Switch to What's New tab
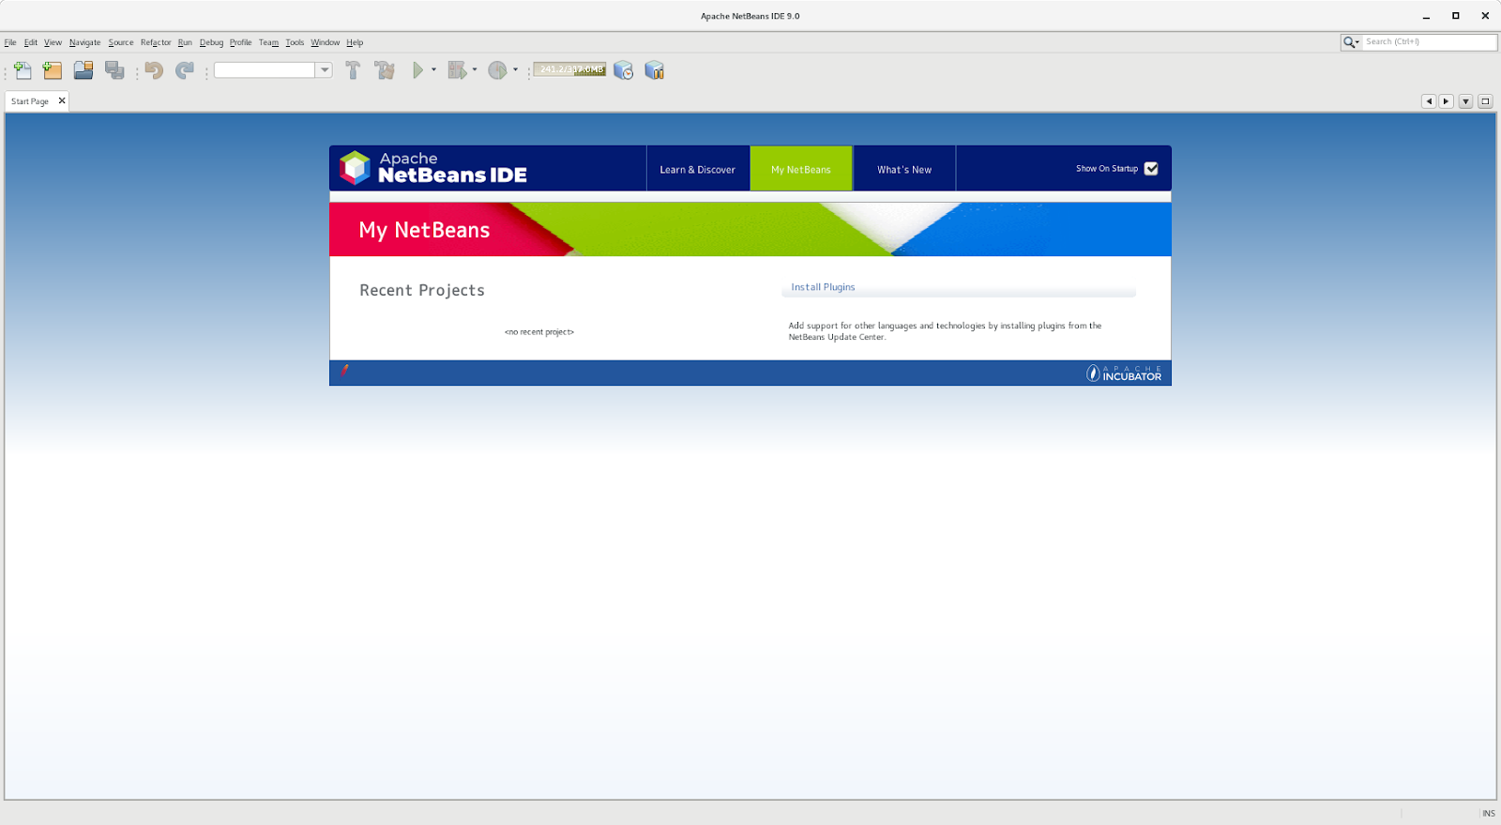 [x=904, y=169]
